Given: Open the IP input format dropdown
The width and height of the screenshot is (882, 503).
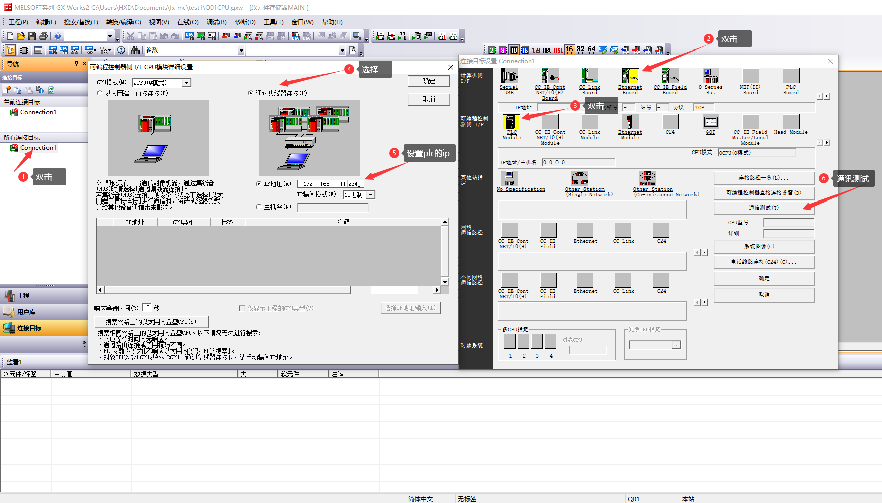Looking at the screenshot, I should [x=370, y=195].
